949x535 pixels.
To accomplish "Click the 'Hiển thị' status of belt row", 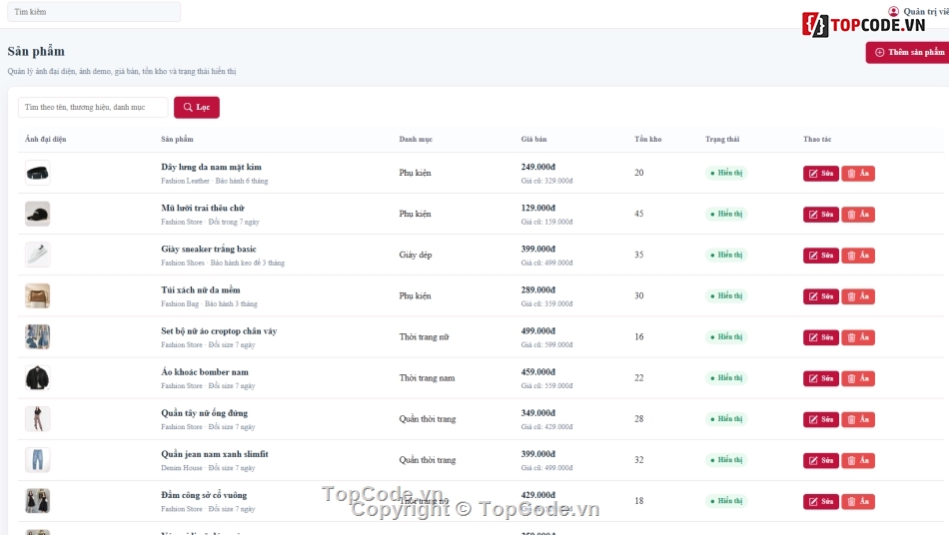I will 726,173.
